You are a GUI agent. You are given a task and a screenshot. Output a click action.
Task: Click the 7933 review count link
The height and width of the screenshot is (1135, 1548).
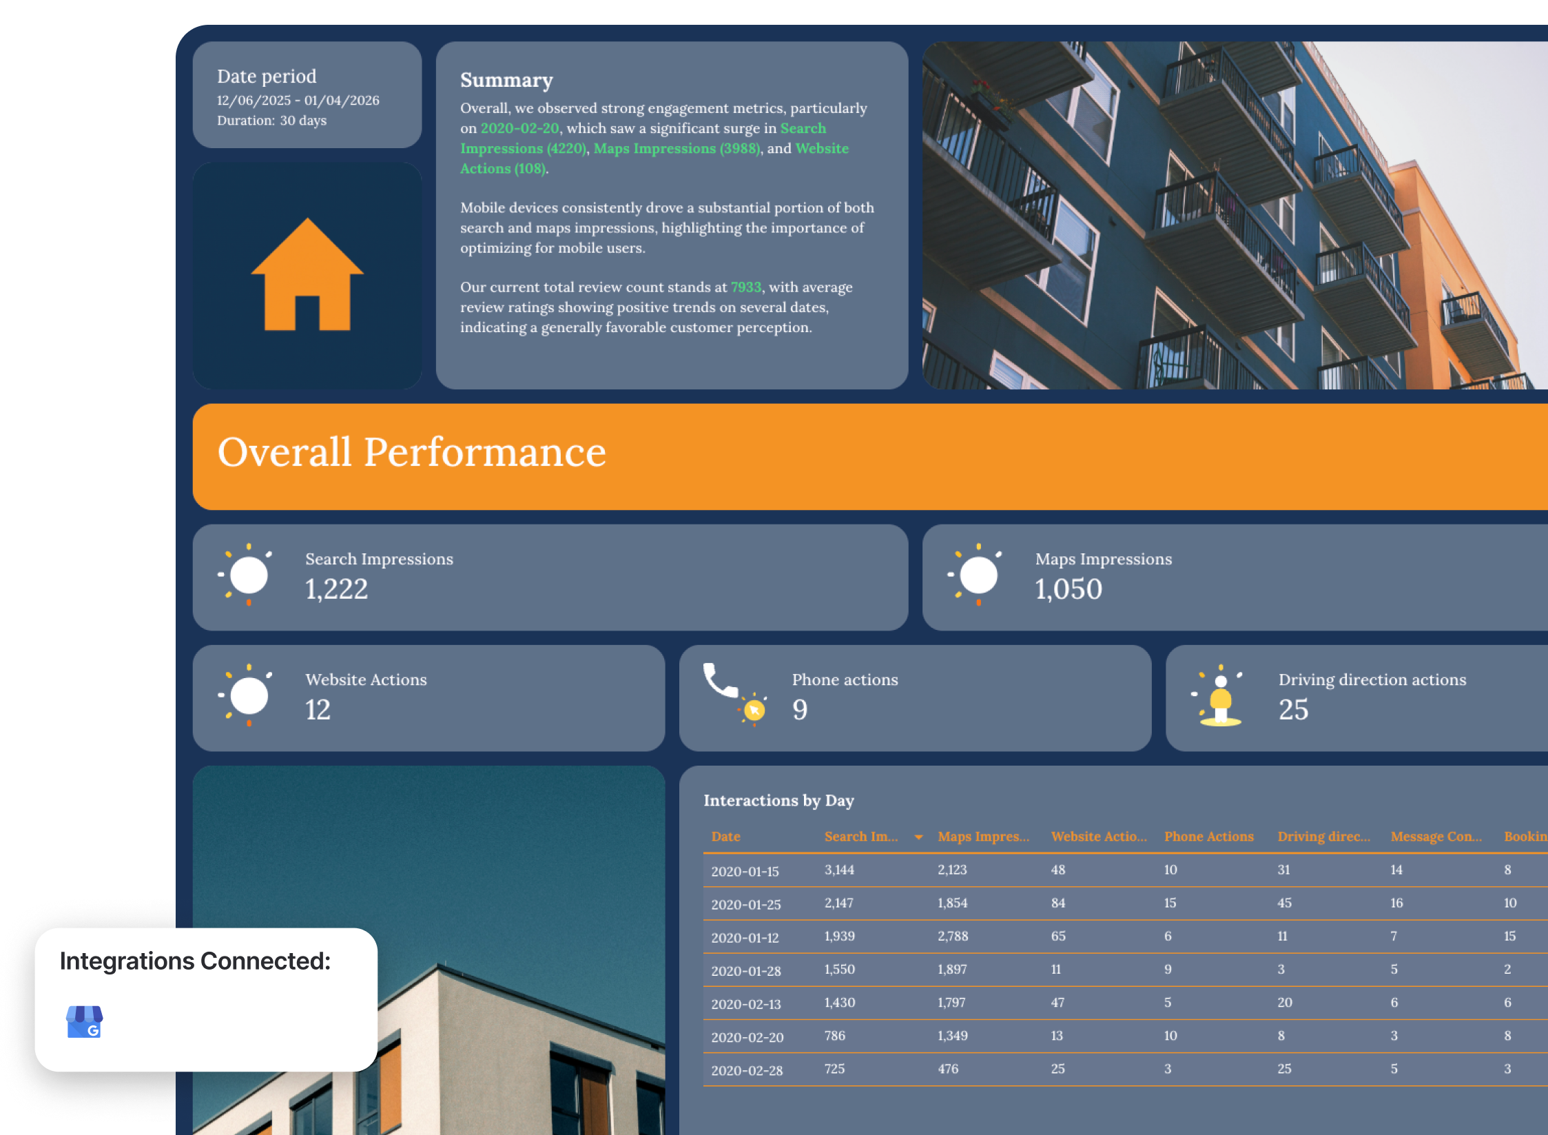point(746,287)
